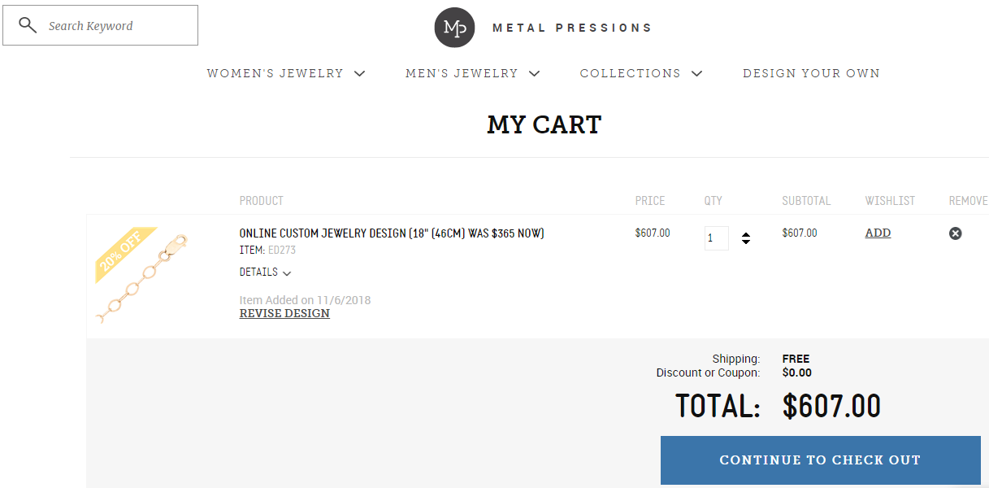Expand the Men's Jewelry menu chevron
The width and height of the screenshot is (989, 488).
(534, 73)
